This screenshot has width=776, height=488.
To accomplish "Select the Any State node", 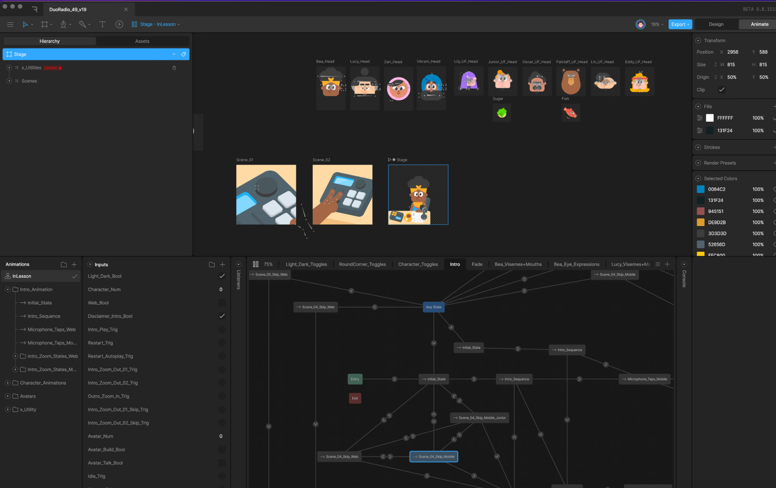I will tap(433, 307).
